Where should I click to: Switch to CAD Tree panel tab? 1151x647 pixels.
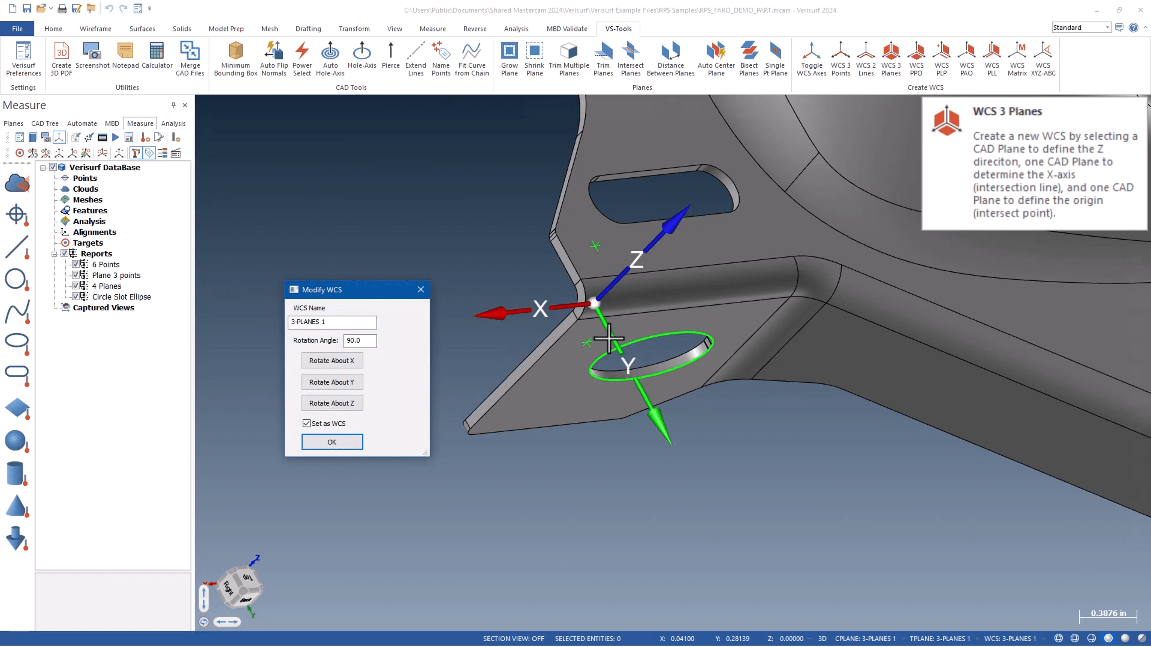pos(45,123)
